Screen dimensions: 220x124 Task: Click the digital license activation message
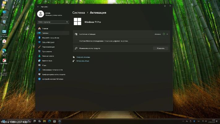104,41
